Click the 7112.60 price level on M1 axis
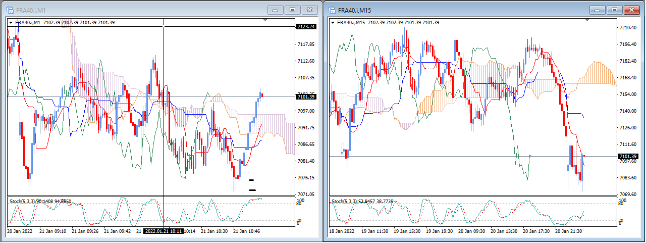646x243 pixels. tap(307, 61)
